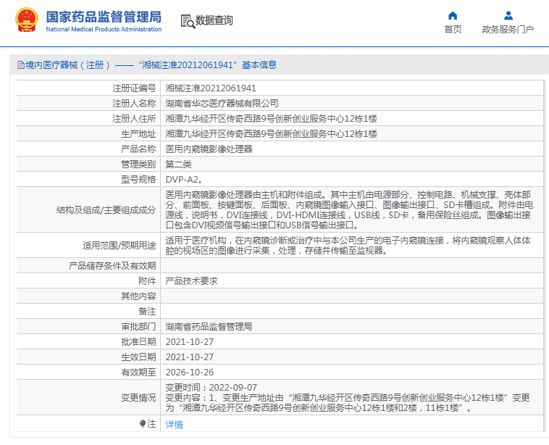Go to 首页 home page
549x445 pixels.
[453, 30]
